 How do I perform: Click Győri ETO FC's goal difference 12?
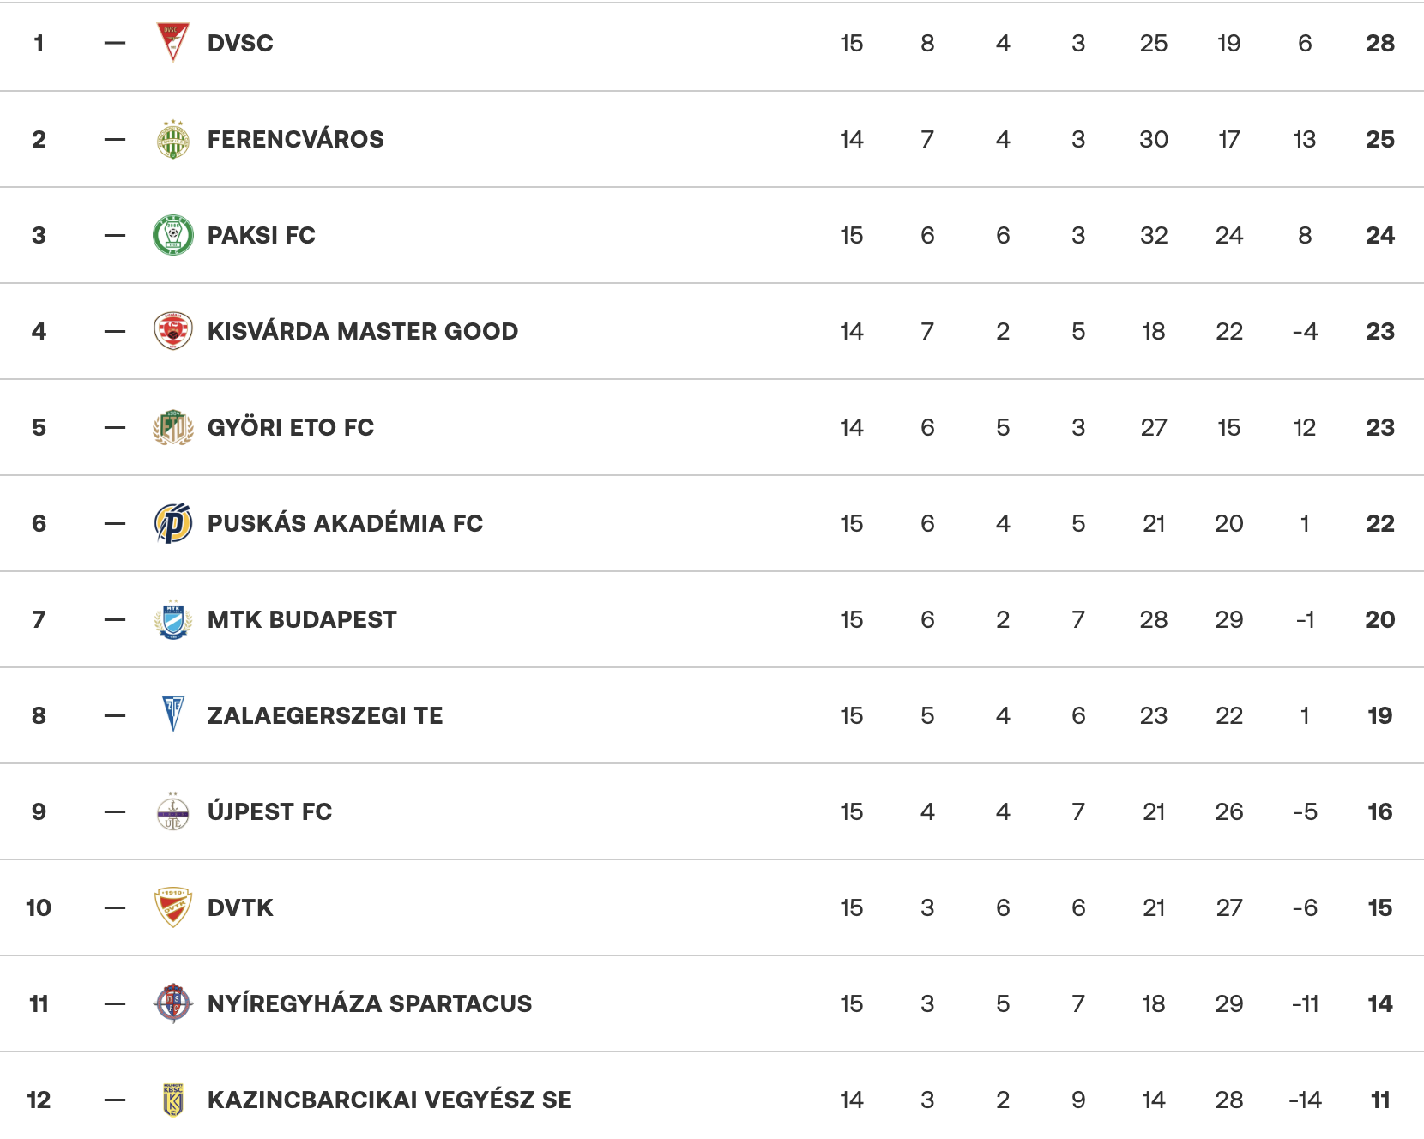coord(1304,427)
